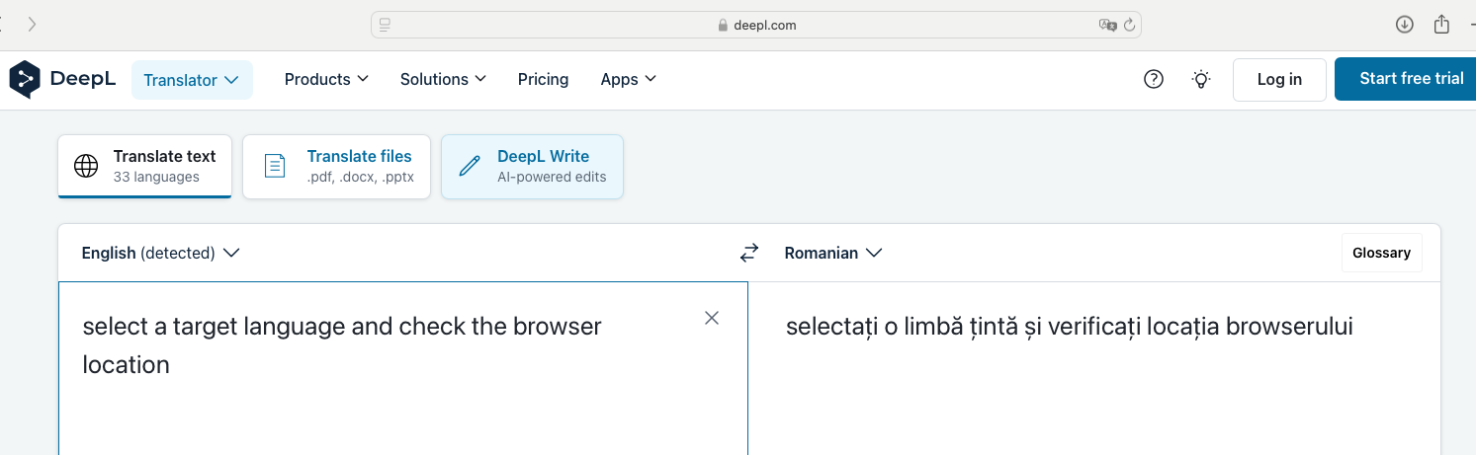Open Romanian target language selector

click(832, 253)
